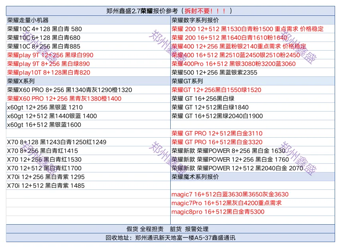Click row x60gt 12+512 黑1440银蓝 1400
Screen dimensions: 341x248
pos(88,116)
